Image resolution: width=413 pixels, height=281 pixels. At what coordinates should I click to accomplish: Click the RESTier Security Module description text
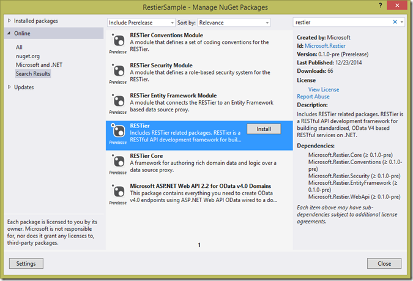point(200,76)
